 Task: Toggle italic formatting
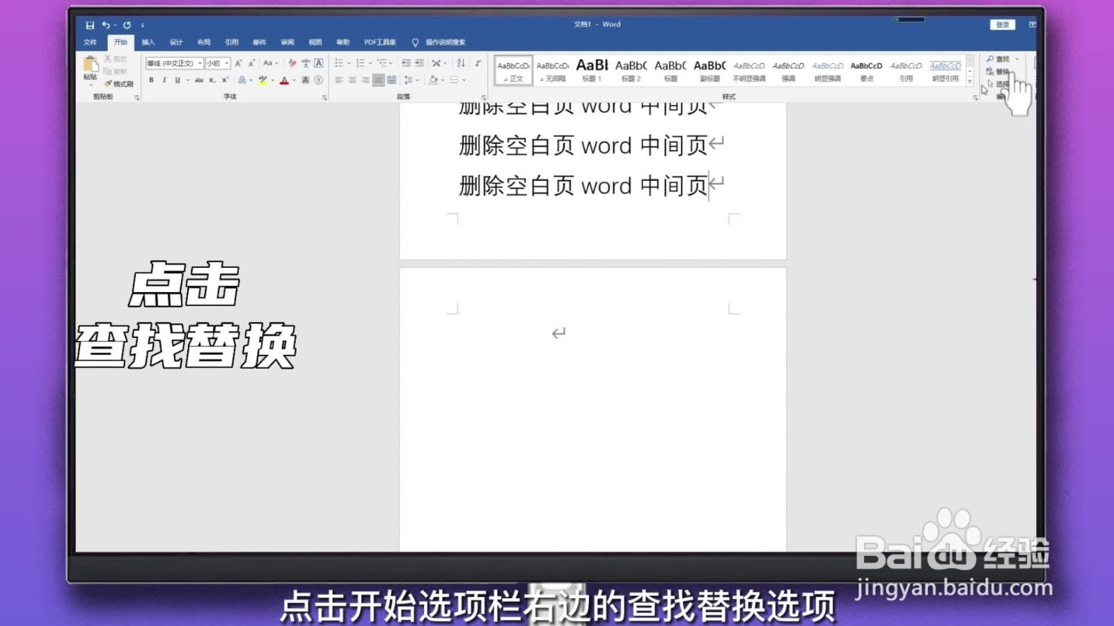click(x=164, y=81)
